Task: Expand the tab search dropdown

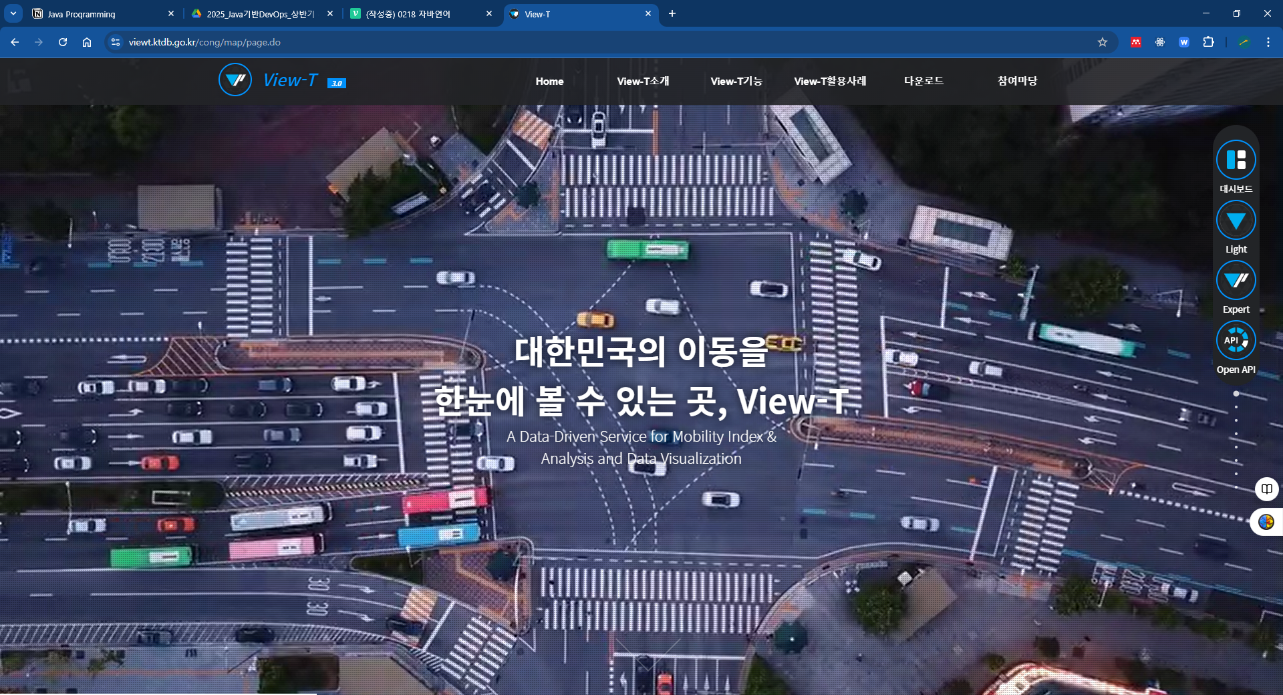Action: (x=13, y=13)
